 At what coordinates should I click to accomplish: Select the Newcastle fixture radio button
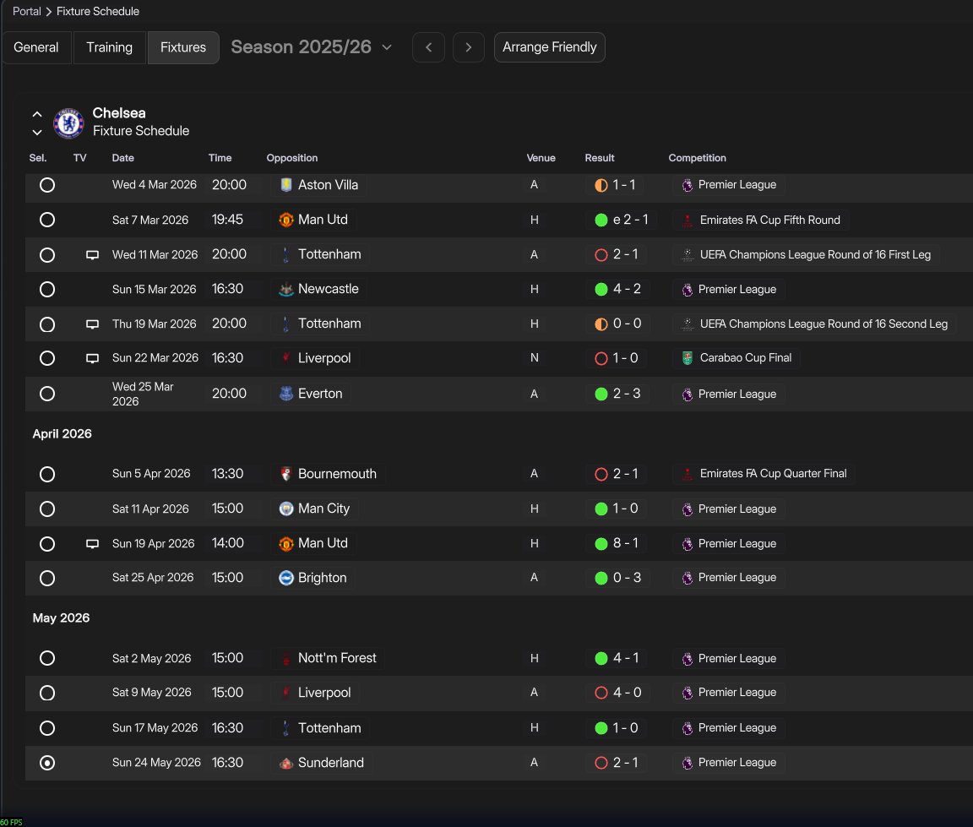point(47,289)
